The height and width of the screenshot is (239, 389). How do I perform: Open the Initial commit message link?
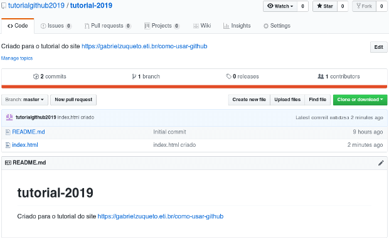[169, 132]
